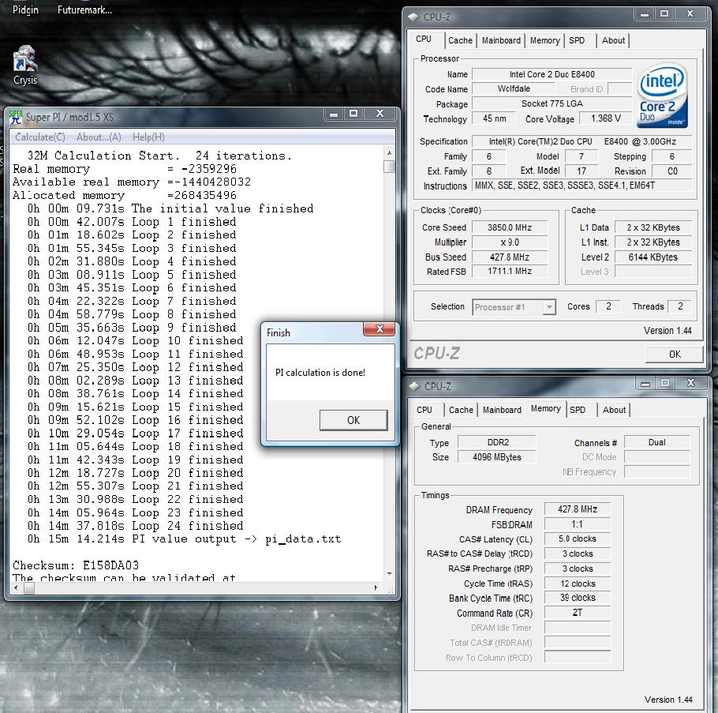Switch to CPU tab in bottom CPU-Z

(424, 410)
